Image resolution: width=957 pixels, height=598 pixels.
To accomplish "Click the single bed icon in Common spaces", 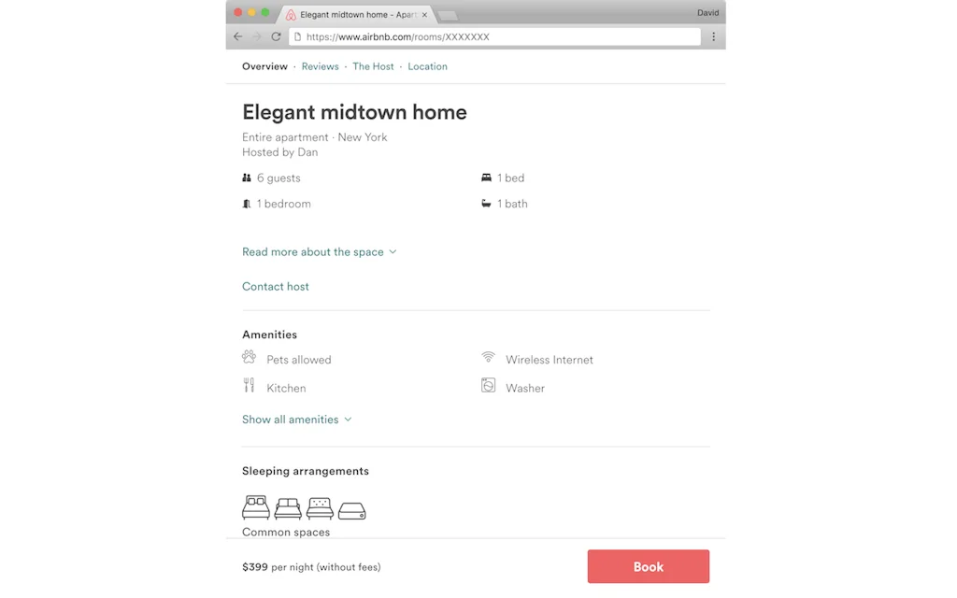I will click(350, 509).
